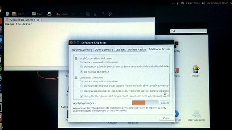Image resolution: width=232 pixels, height=130 pixels.
Task: Click the Intel Corporation: Unknown device icon
Action: 76,58
